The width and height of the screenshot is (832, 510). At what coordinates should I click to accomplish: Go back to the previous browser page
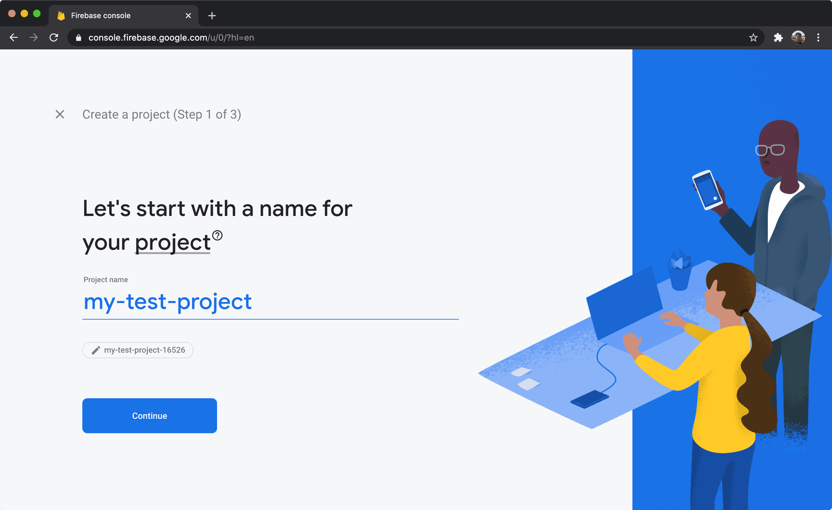pyautogui.click(x=13, y=38)
